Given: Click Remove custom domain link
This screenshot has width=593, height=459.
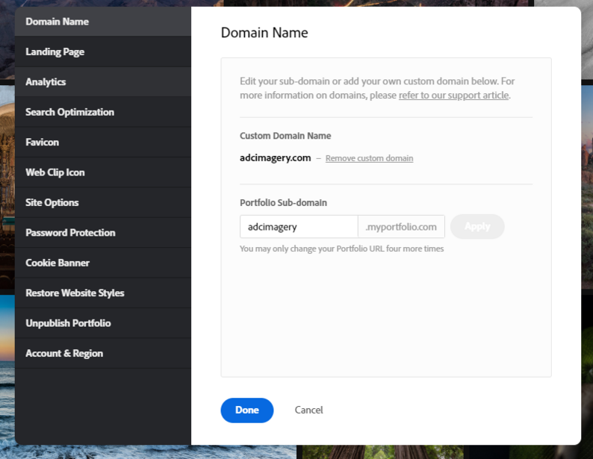Looking at the screenshot, I should click(x=369, y=158).
